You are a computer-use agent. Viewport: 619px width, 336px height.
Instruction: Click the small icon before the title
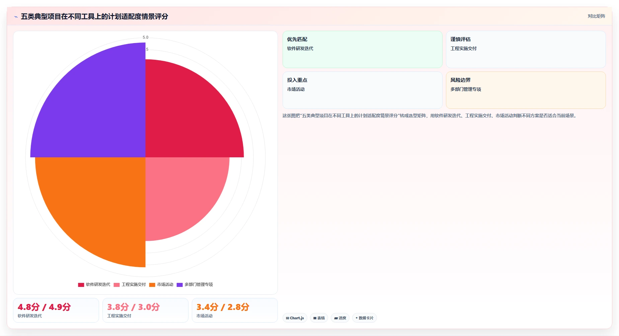coord(16,17)
